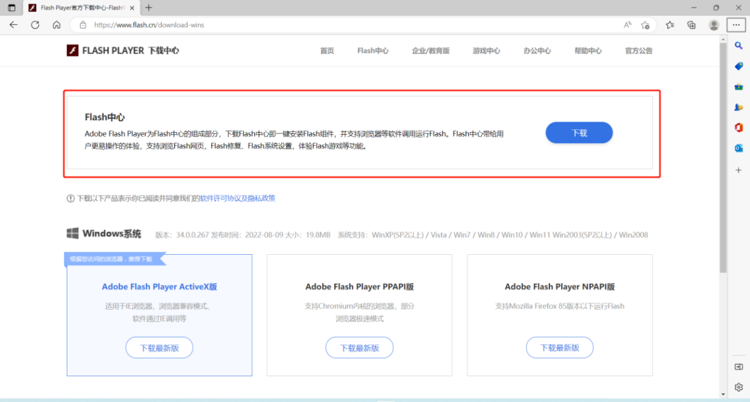Open sidebar Search icon
The width and height of the screenshot is (750, 402).
[x=738, y=46]
